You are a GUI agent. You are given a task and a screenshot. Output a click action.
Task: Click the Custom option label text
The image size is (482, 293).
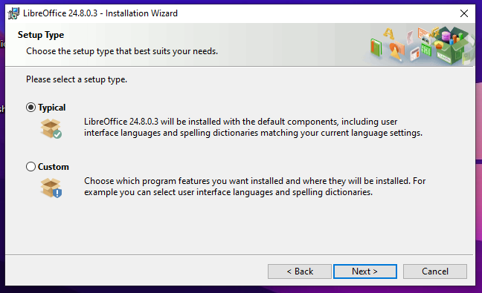[54, 167]
